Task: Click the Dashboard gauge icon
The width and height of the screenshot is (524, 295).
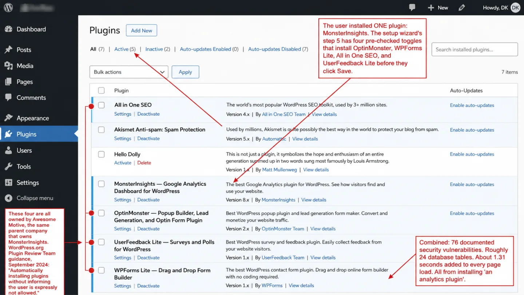Action: click(x=8, y=29)
